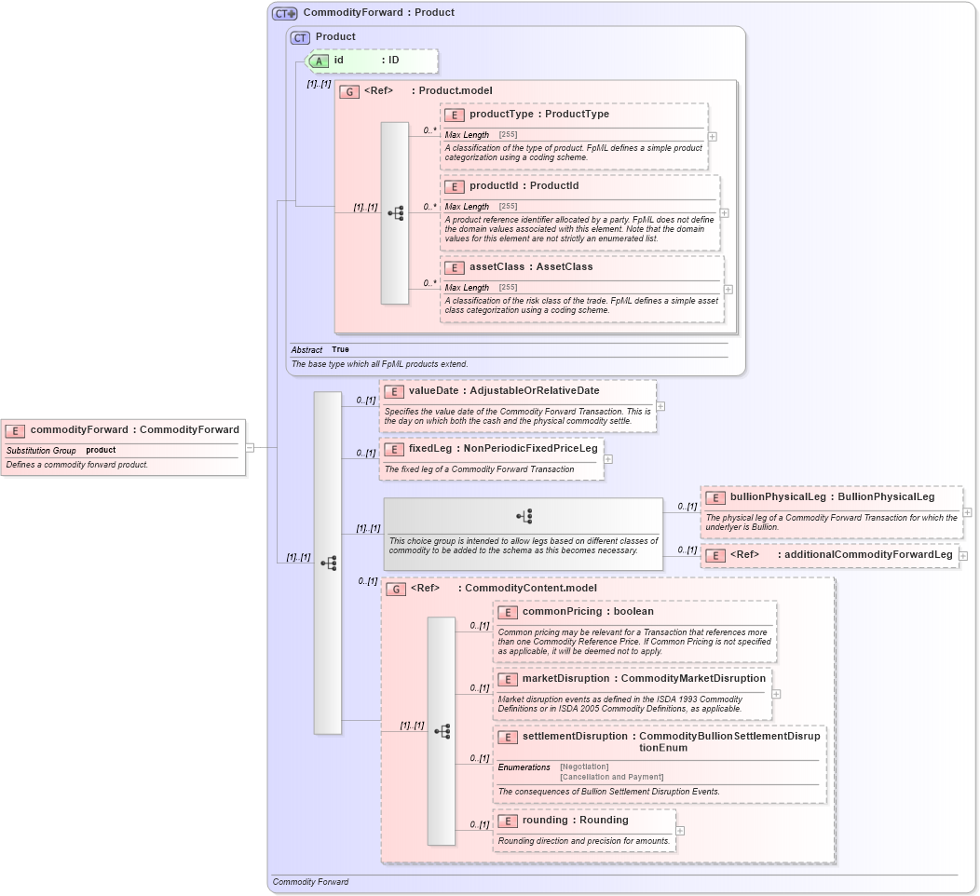Click the E icon of settlementDisruption element

[508, 738]
